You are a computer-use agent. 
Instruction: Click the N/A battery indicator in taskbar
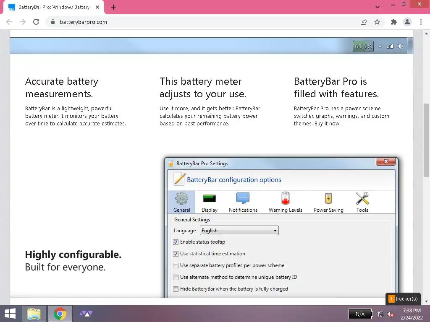360,314
